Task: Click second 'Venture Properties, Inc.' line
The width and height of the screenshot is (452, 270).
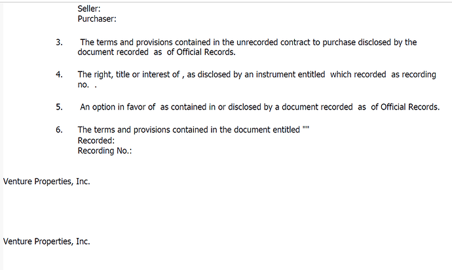Action: coord(47,241)
